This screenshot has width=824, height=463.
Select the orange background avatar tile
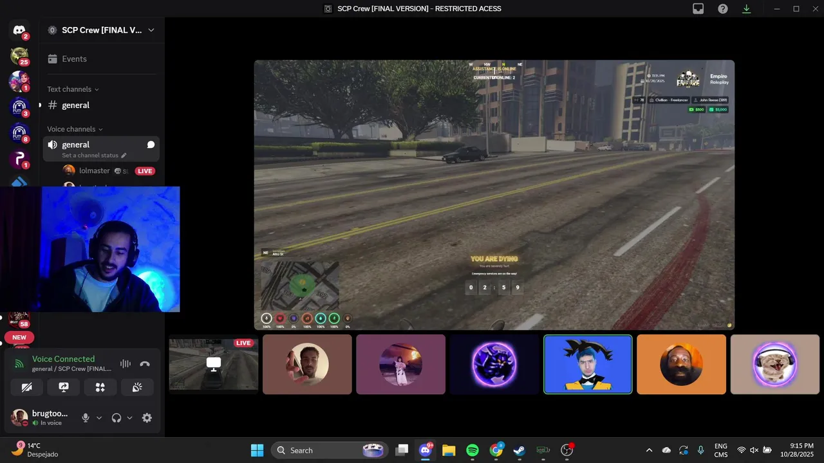click(x=681, y=364)
